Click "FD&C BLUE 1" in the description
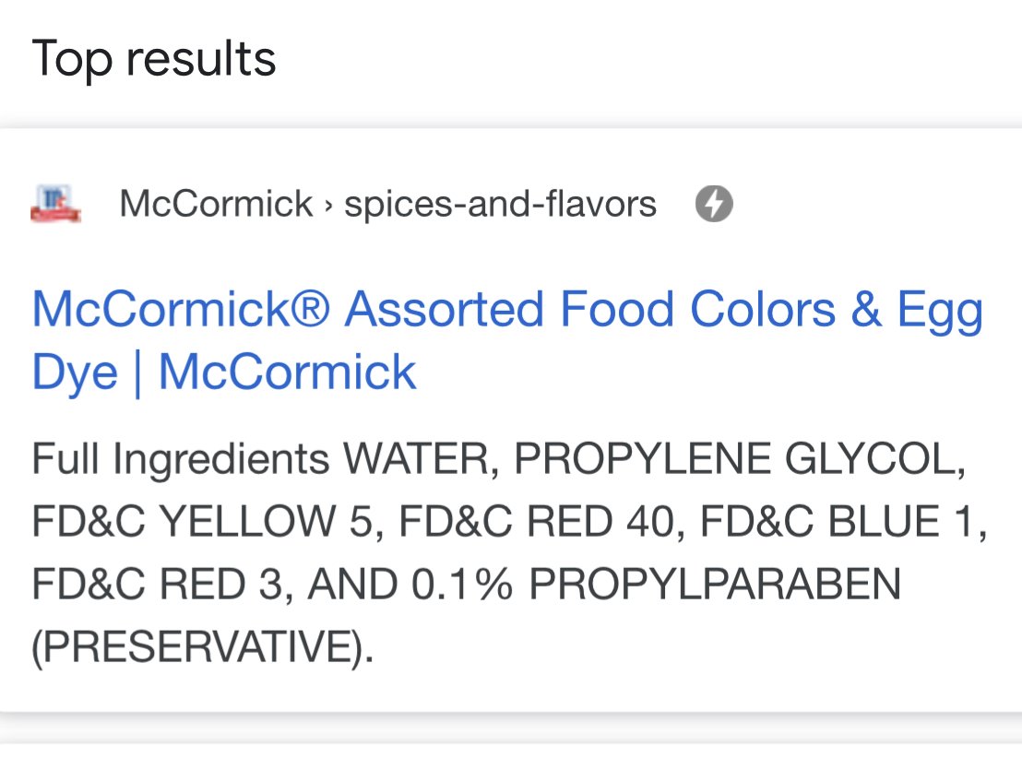The image size is (1022, 769). coord(843,521)
